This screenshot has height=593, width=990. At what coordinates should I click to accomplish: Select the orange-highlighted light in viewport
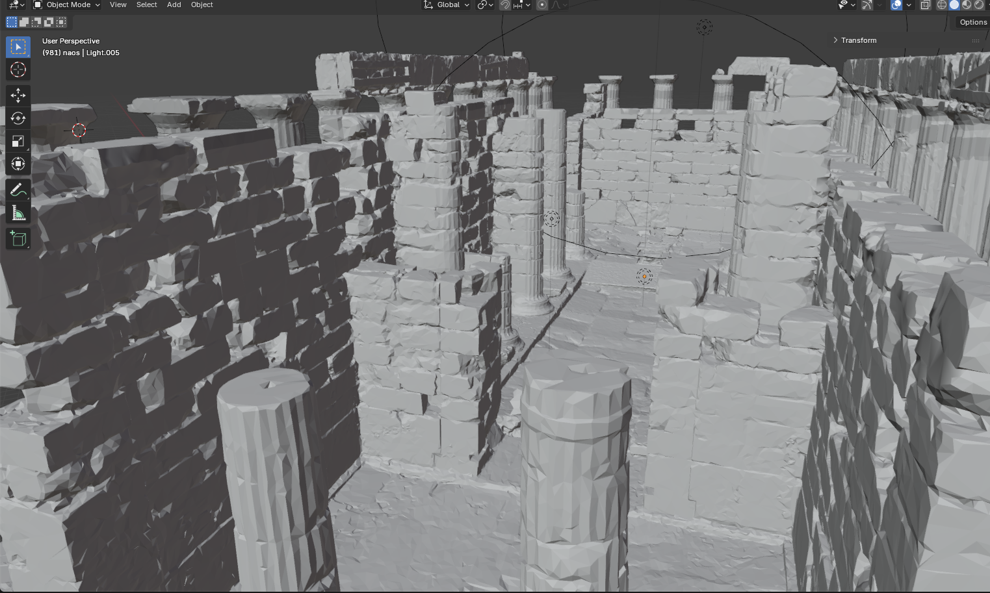644,277
